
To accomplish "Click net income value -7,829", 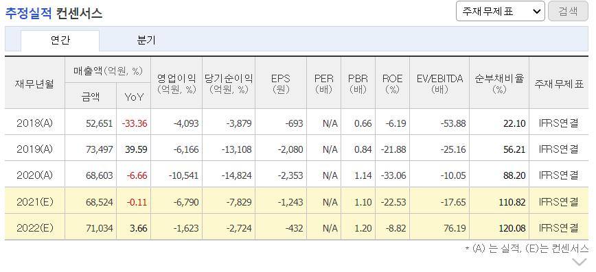I will tap(239, 202).
